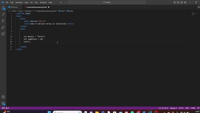
Task: Go back with the left arrow
Action: (61, 2)
